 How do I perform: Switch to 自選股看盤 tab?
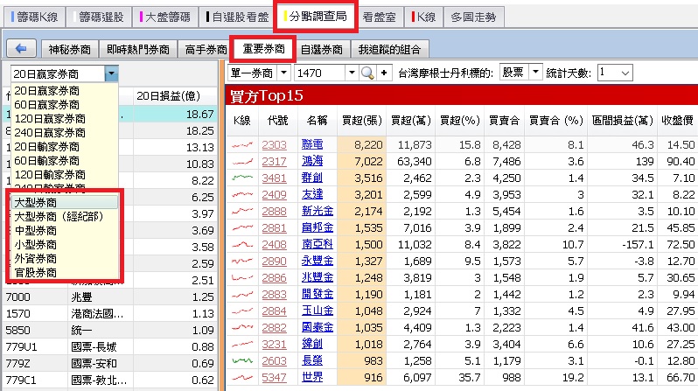(236, 17)
